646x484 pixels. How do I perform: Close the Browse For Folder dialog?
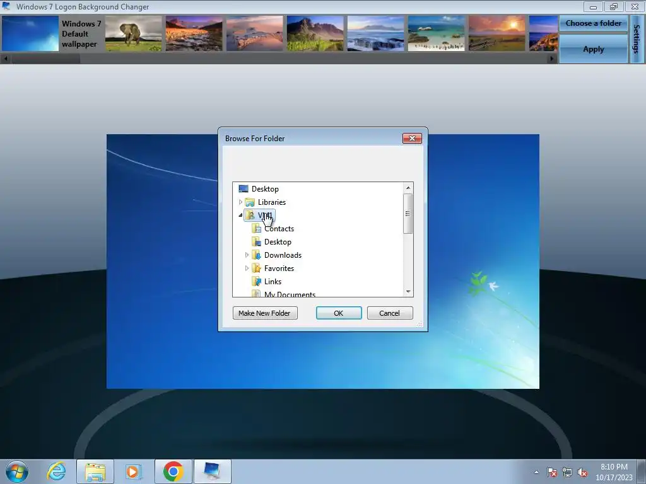coord(412,138)
